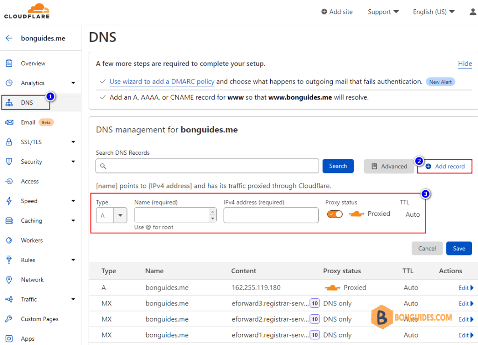
Task: Edit the eforward1 MX record
Action: click(466, 335)
